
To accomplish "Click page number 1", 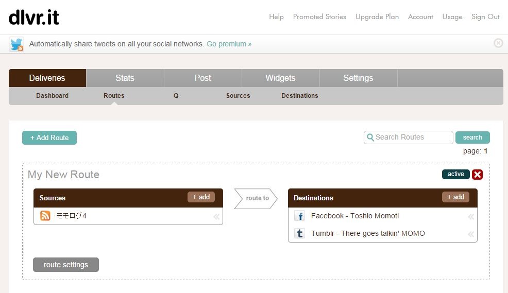I will [x=485, y=151].
